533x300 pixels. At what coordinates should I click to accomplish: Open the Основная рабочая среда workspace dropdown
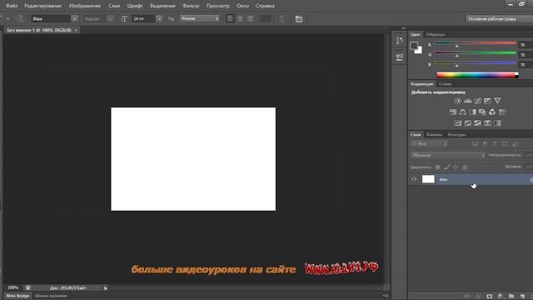coord(499,18)
